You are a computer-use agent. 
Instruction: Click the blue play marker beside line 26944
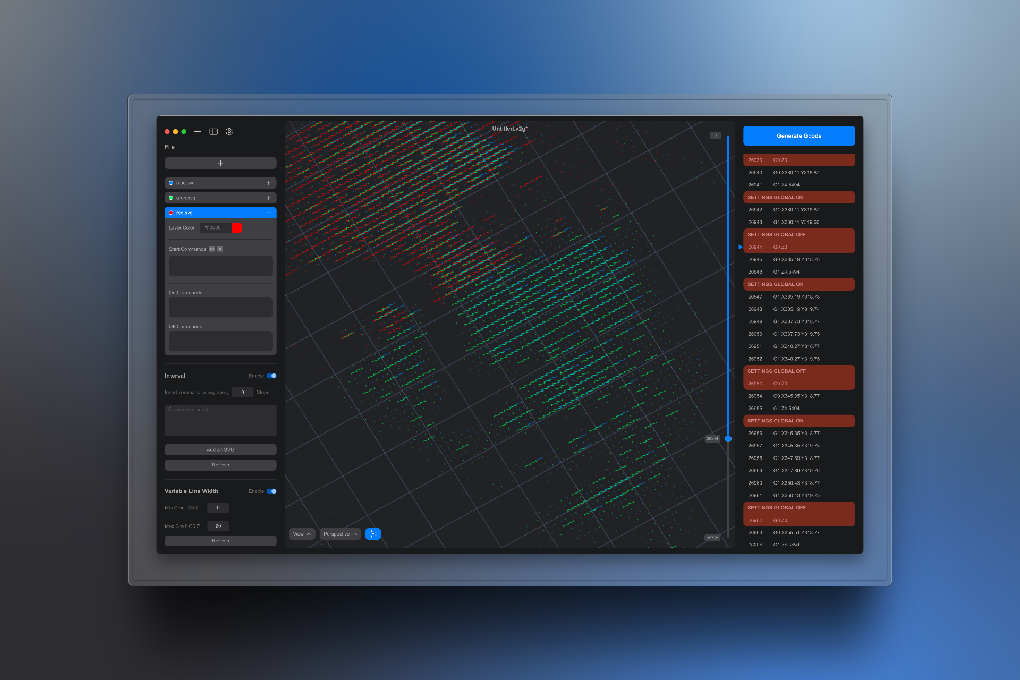click(741, 246)
